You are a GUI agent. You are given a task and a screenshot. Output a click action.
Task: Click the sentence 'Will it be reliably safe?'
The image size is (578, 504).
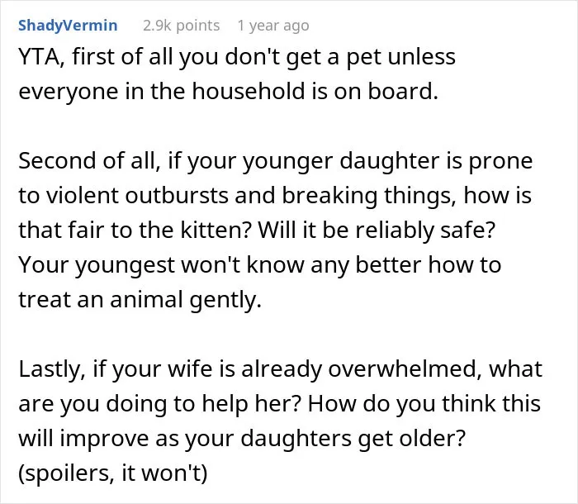tap(377, 231)
